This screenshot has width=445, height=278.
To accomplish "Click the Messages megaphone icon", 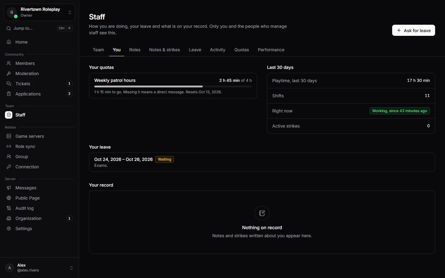I will 9,188.
